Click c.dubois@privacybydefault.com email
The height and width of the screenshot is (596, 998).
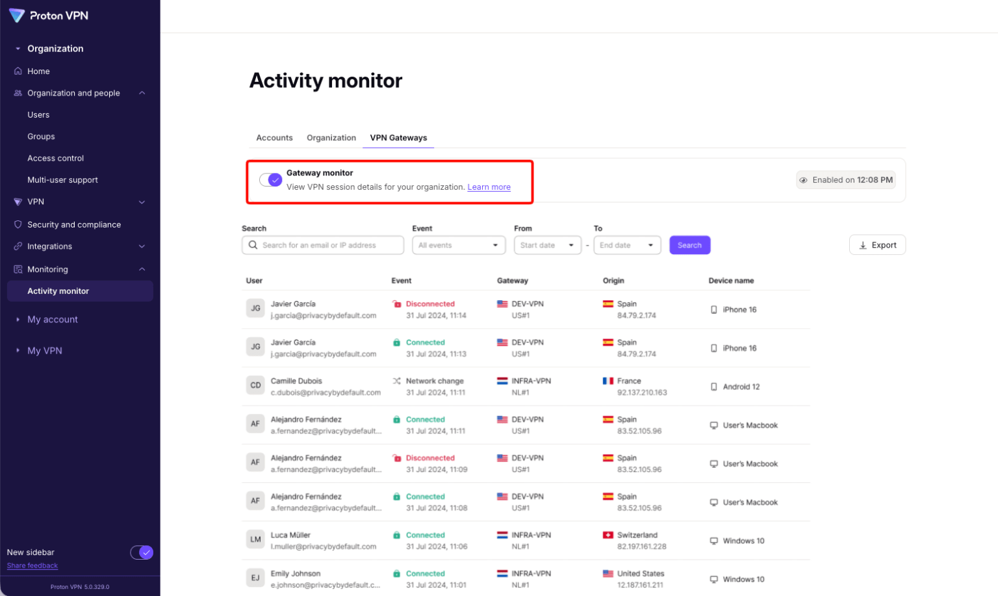click(326, 393)
